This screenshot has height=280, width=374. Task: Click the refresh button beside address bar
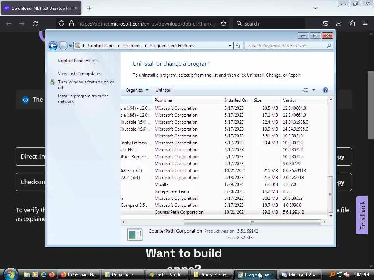[238, 46]
